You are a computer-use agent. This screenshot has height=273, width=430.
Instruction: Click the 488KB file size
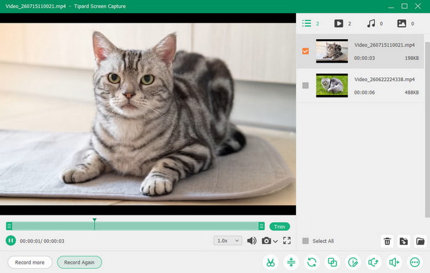412,93
